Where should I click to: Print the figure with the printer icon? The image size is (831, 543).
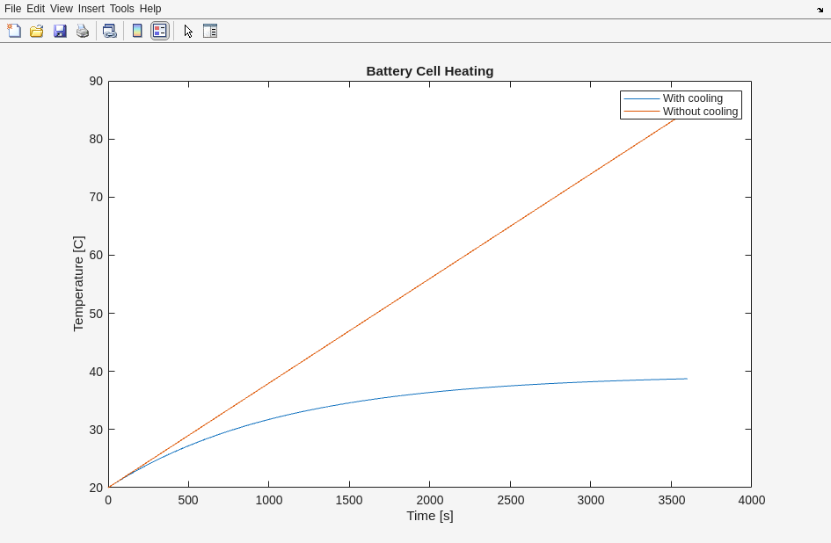[83, 31]
